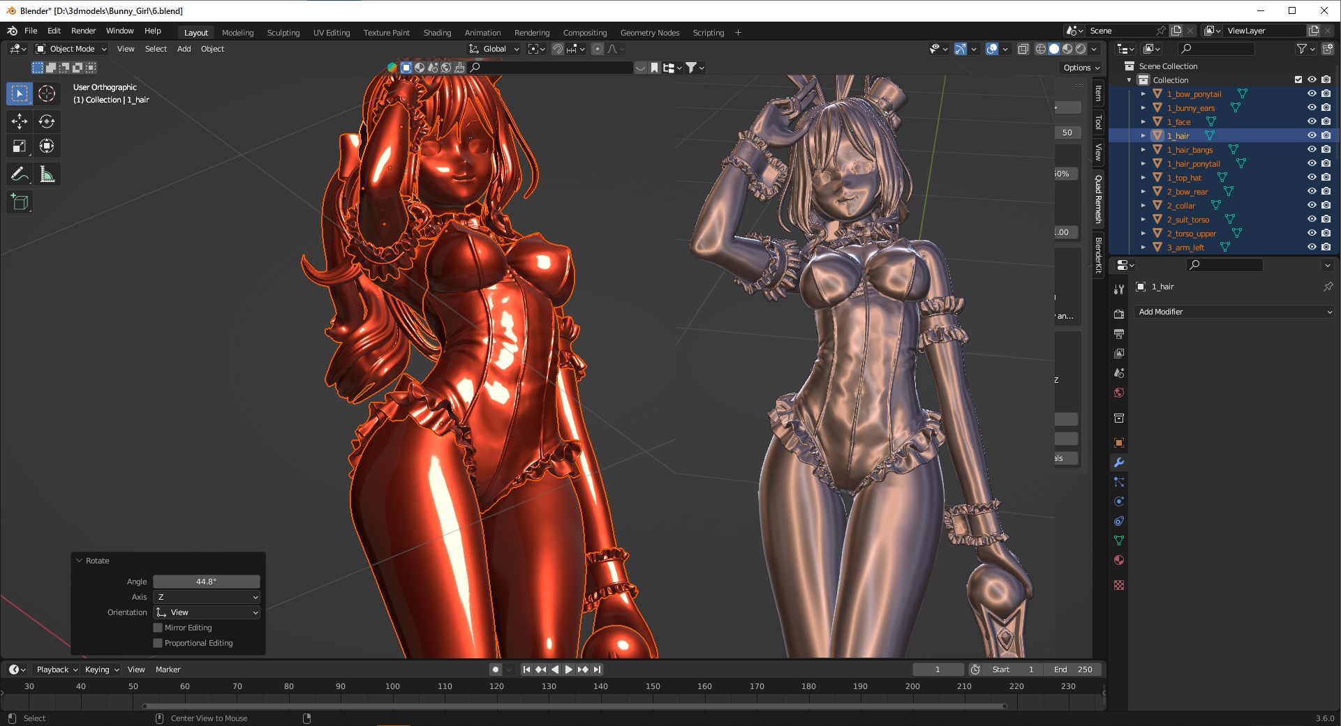Click the rotation Angle value field

[x=207, y=582]
